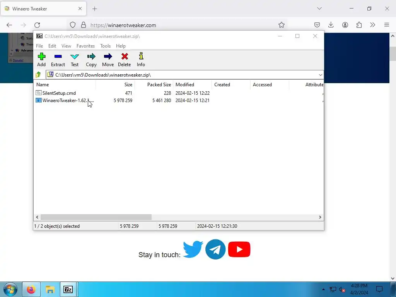
Task: Click the right arrow of horizontal scrollbar
Action: click(x=320, y=217)
